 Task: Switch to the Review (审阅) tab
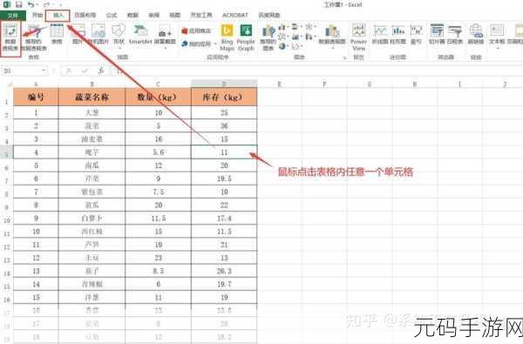point(153,16)
